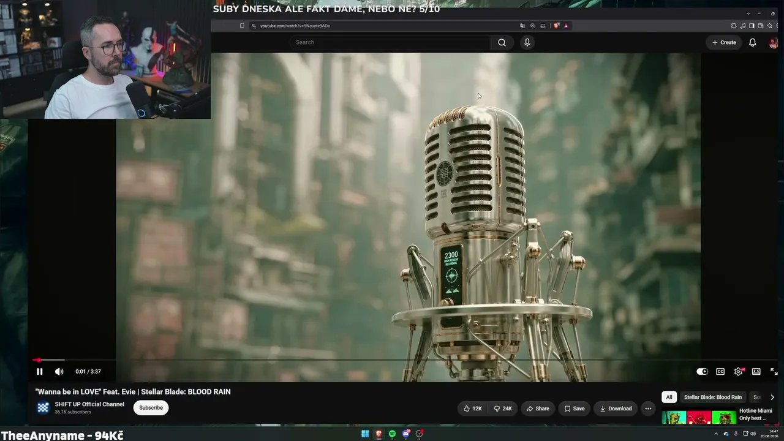Open Spotify from taskbar
This screenshot has width=784, height=441.
tap(392, 434)
